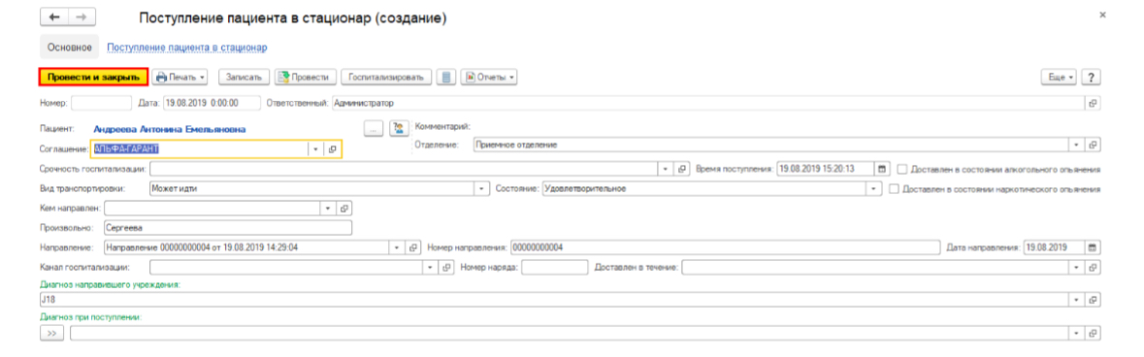Open calendar for Время поступления
1144x357 pixels.
tap(883, 169)
